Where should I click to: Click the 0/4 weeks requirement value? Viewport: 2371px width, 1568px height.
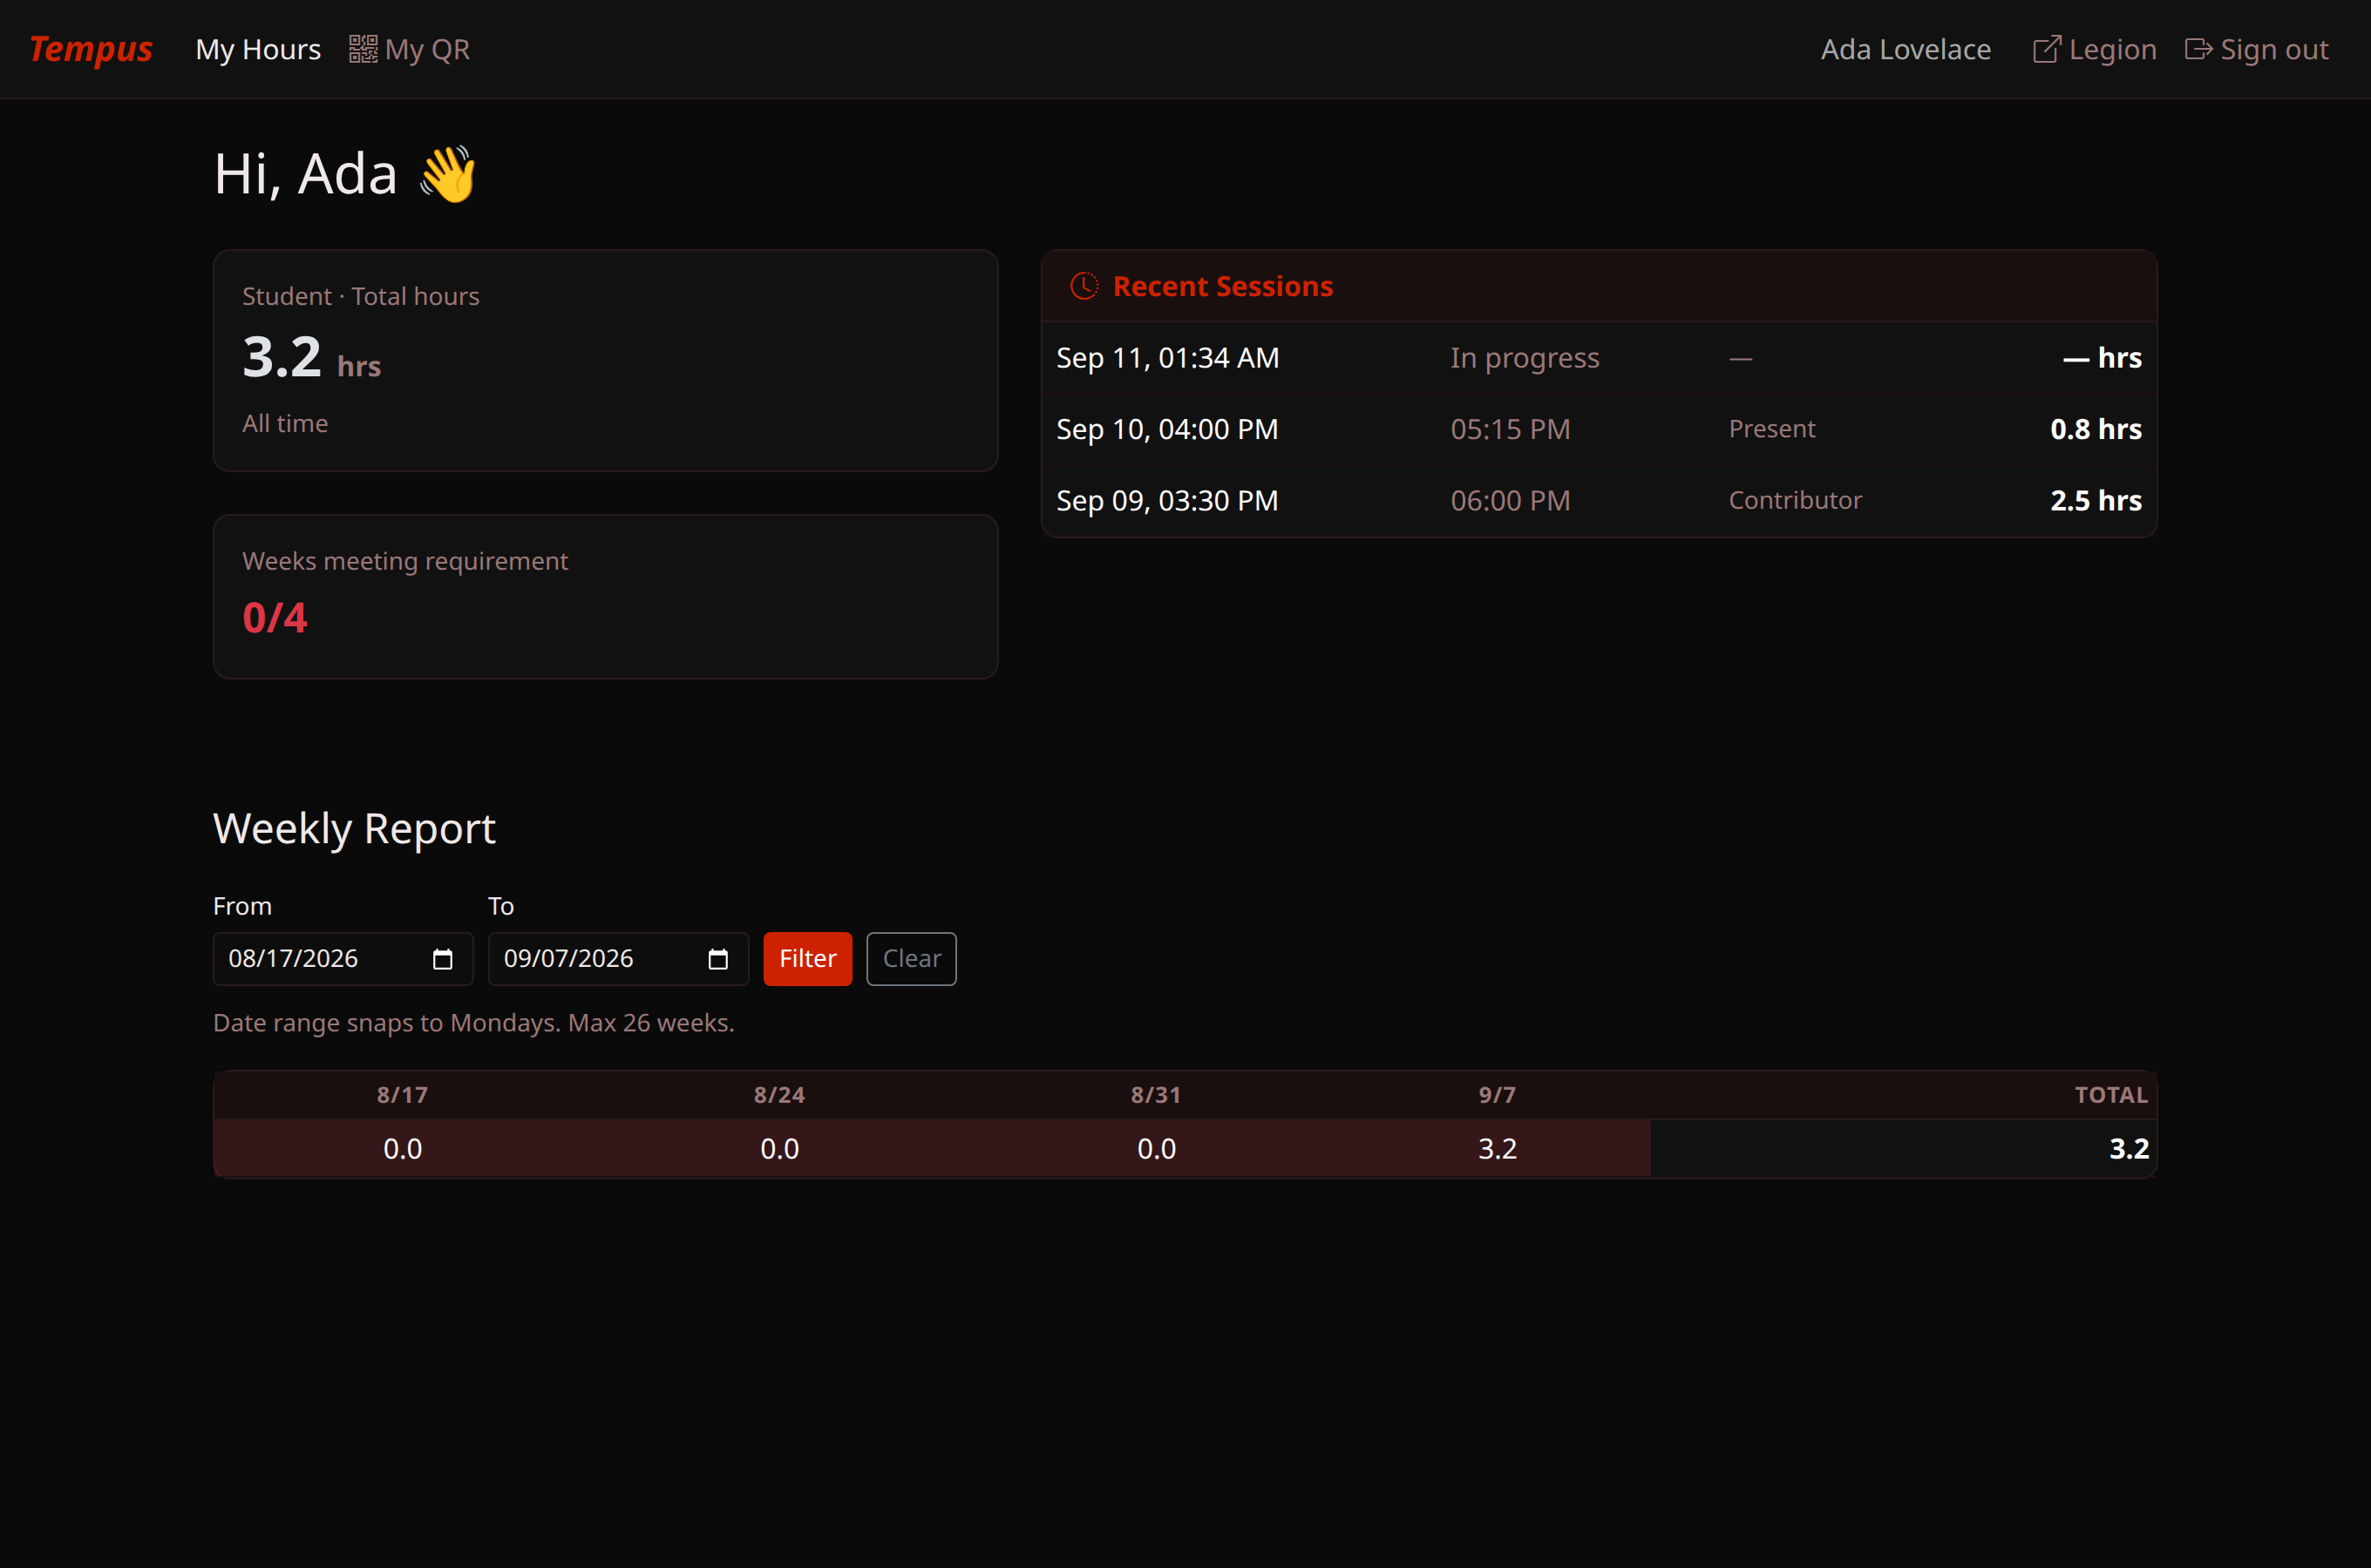coord(274,618)
